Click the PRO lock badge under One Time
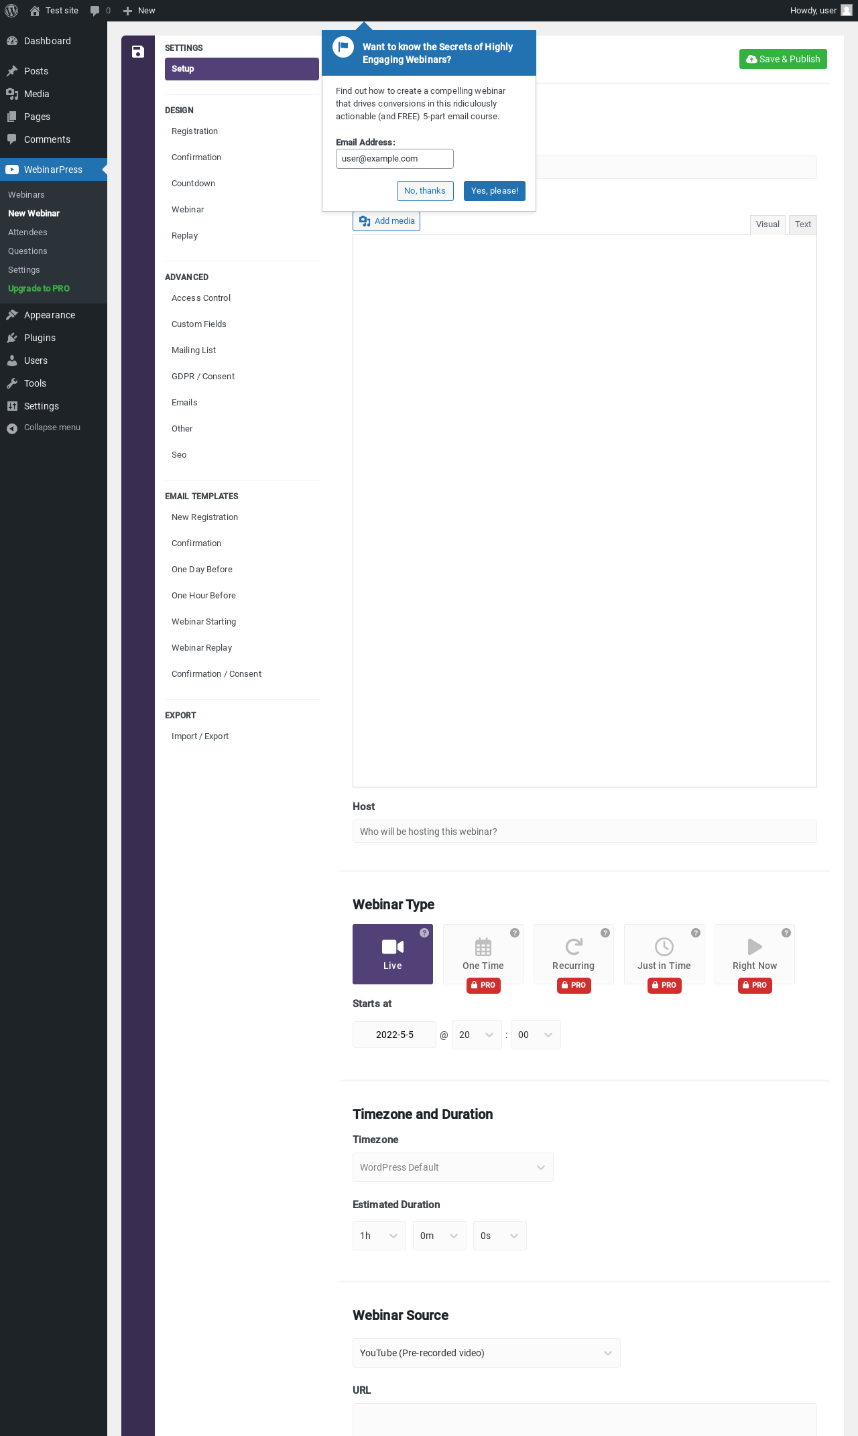The image size is (858, 1436). click(483, 985)
